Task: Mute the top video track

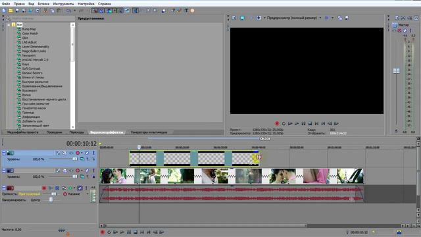Action: pos(87,153)
